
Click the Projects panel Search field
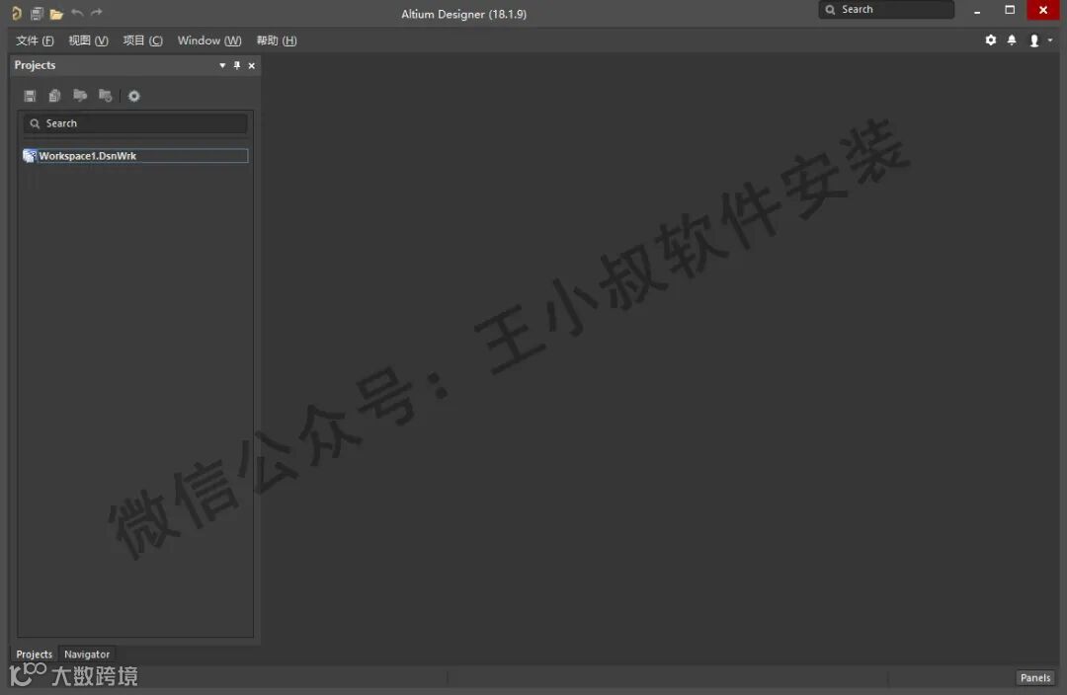click(135, 123)
